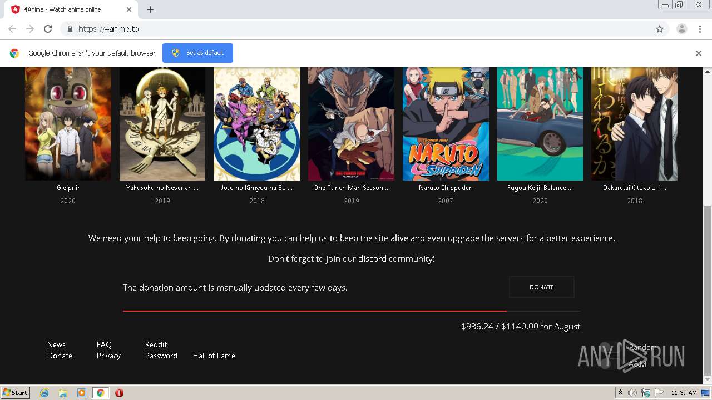Click the Yakusoku no Neverlan title

pos(162,188)
